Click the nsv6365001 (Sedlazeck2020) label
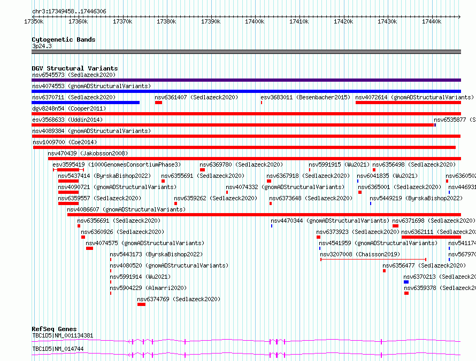Viewport: 476px width, 361px height. pyautogui.click(x=400, y=187)
